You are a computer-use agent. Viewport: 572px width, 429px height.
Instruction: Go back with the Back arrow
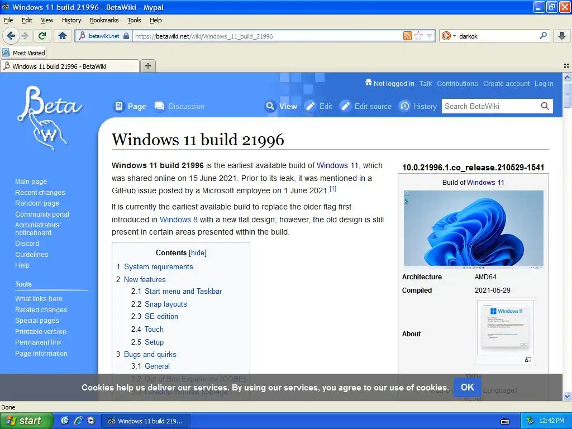[11, 36]
